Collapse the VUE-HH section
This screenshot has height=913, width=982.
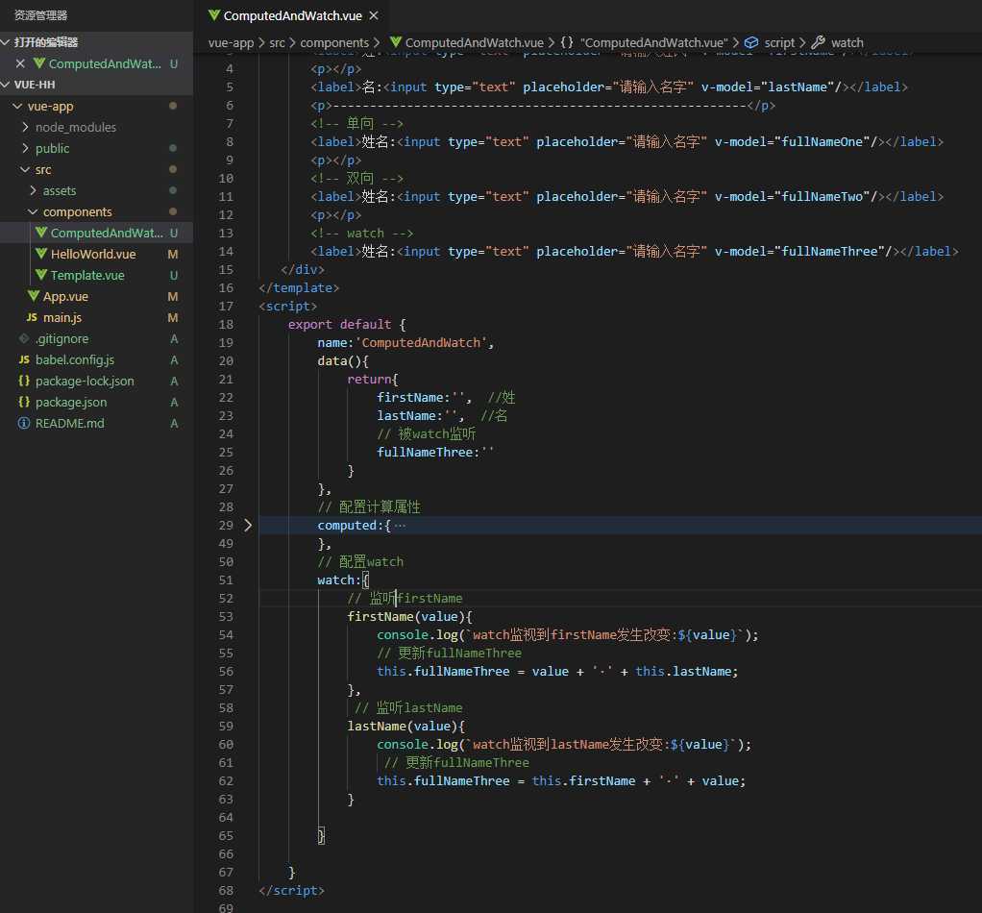click(6, 85)
